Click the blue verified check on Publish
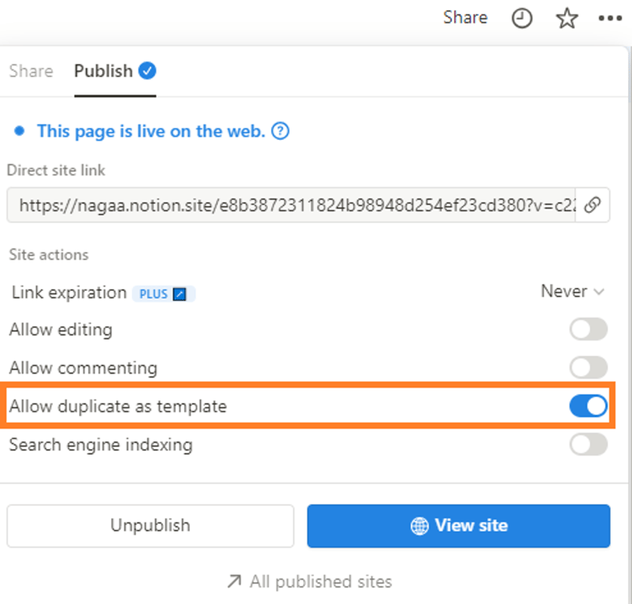The height and width of the screenshot is (604, 632). click(147, 71)
